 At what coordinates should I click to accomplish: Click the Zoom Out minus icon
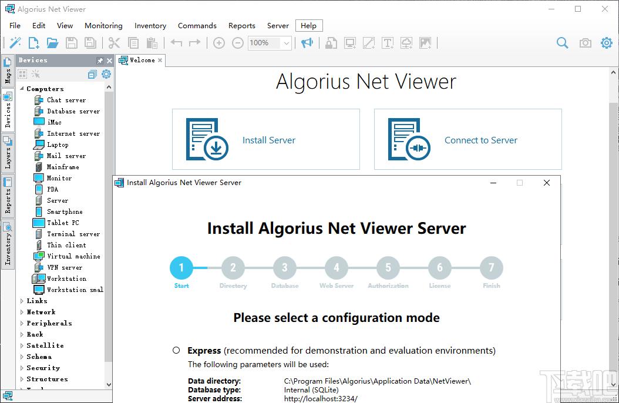[x=238, y=43]
